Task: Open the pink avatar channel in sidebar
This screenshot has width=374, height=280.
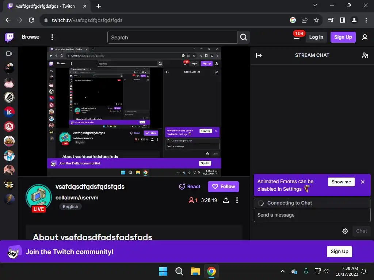Action: 9,83
